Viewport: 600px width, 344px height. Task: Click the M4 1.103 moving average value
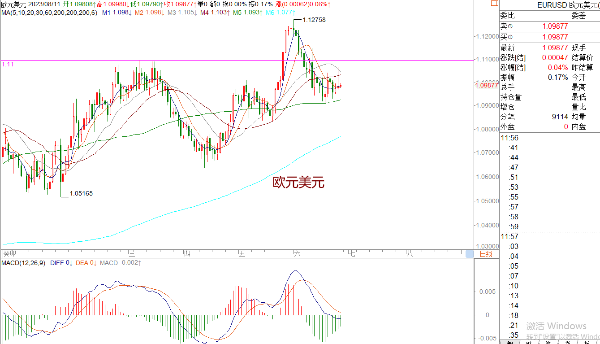215,13
